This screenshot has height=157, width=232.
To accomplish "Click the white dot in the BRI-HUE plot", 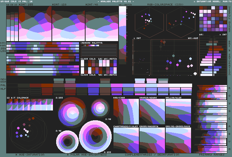I will (x=195, y=73).
